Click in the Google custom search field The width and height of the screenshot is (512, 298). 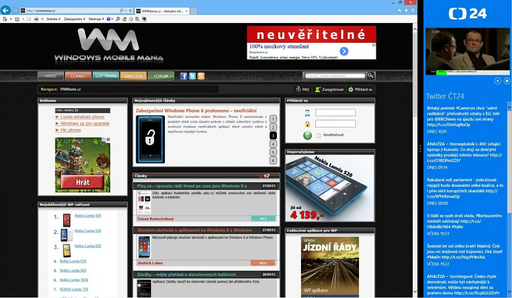(335, 75)
